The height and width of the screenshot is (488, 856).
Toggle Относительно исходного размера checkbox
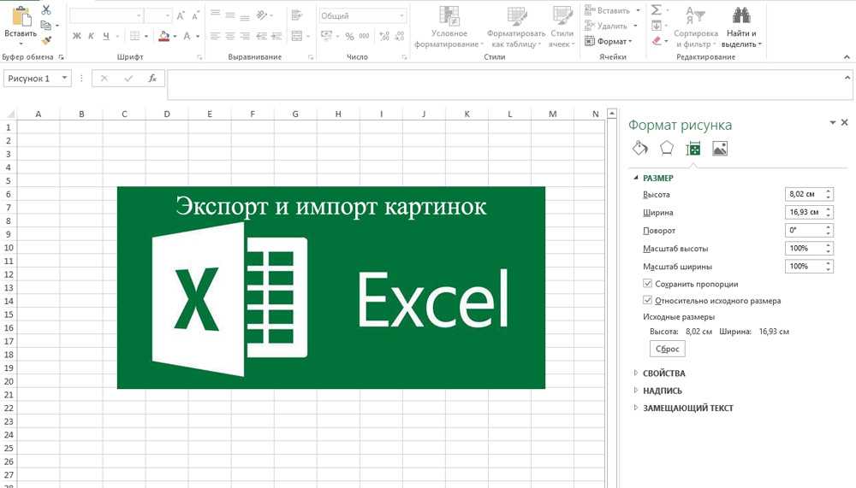(648, 301)
